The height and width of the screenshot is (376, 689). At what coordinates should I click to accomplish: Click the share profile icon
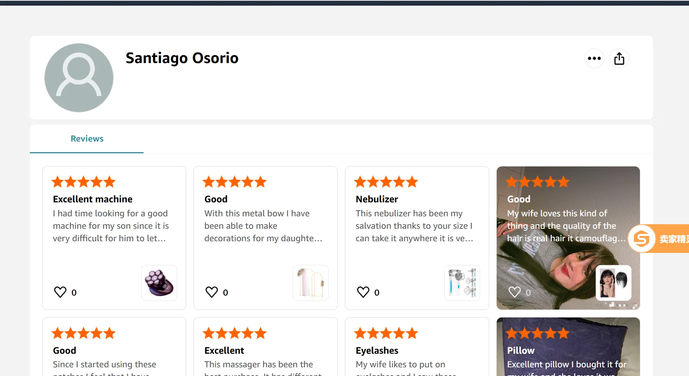[619, 58]
